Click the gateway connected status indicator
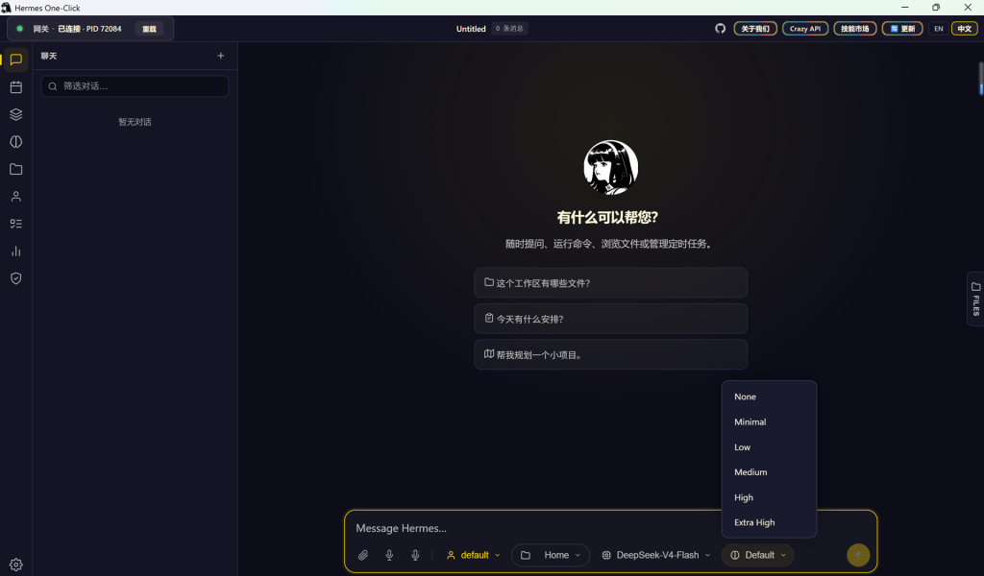Viewport: 984px width, 576px height. [20, 29]
